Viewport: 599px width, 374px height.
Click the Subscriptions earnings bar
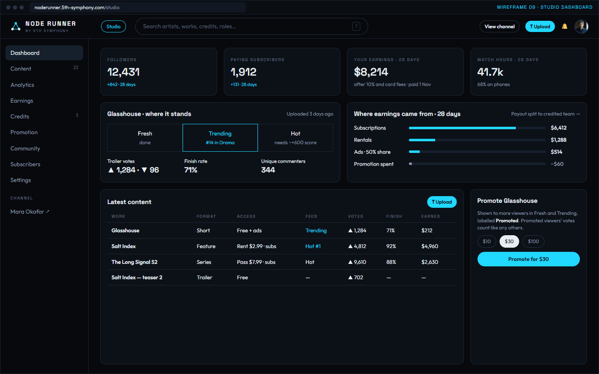477,128
